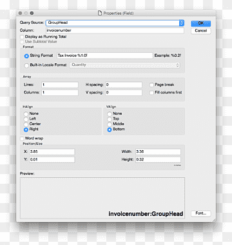Select VAlign Bottom option
Screen dimensions: 232x245
[110, 130]
